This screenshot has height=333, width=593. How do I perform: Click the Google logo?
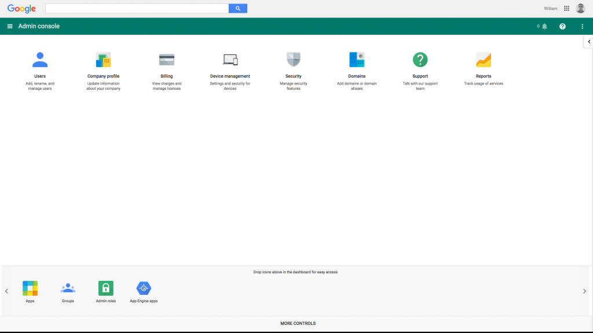tap(21, 9)
